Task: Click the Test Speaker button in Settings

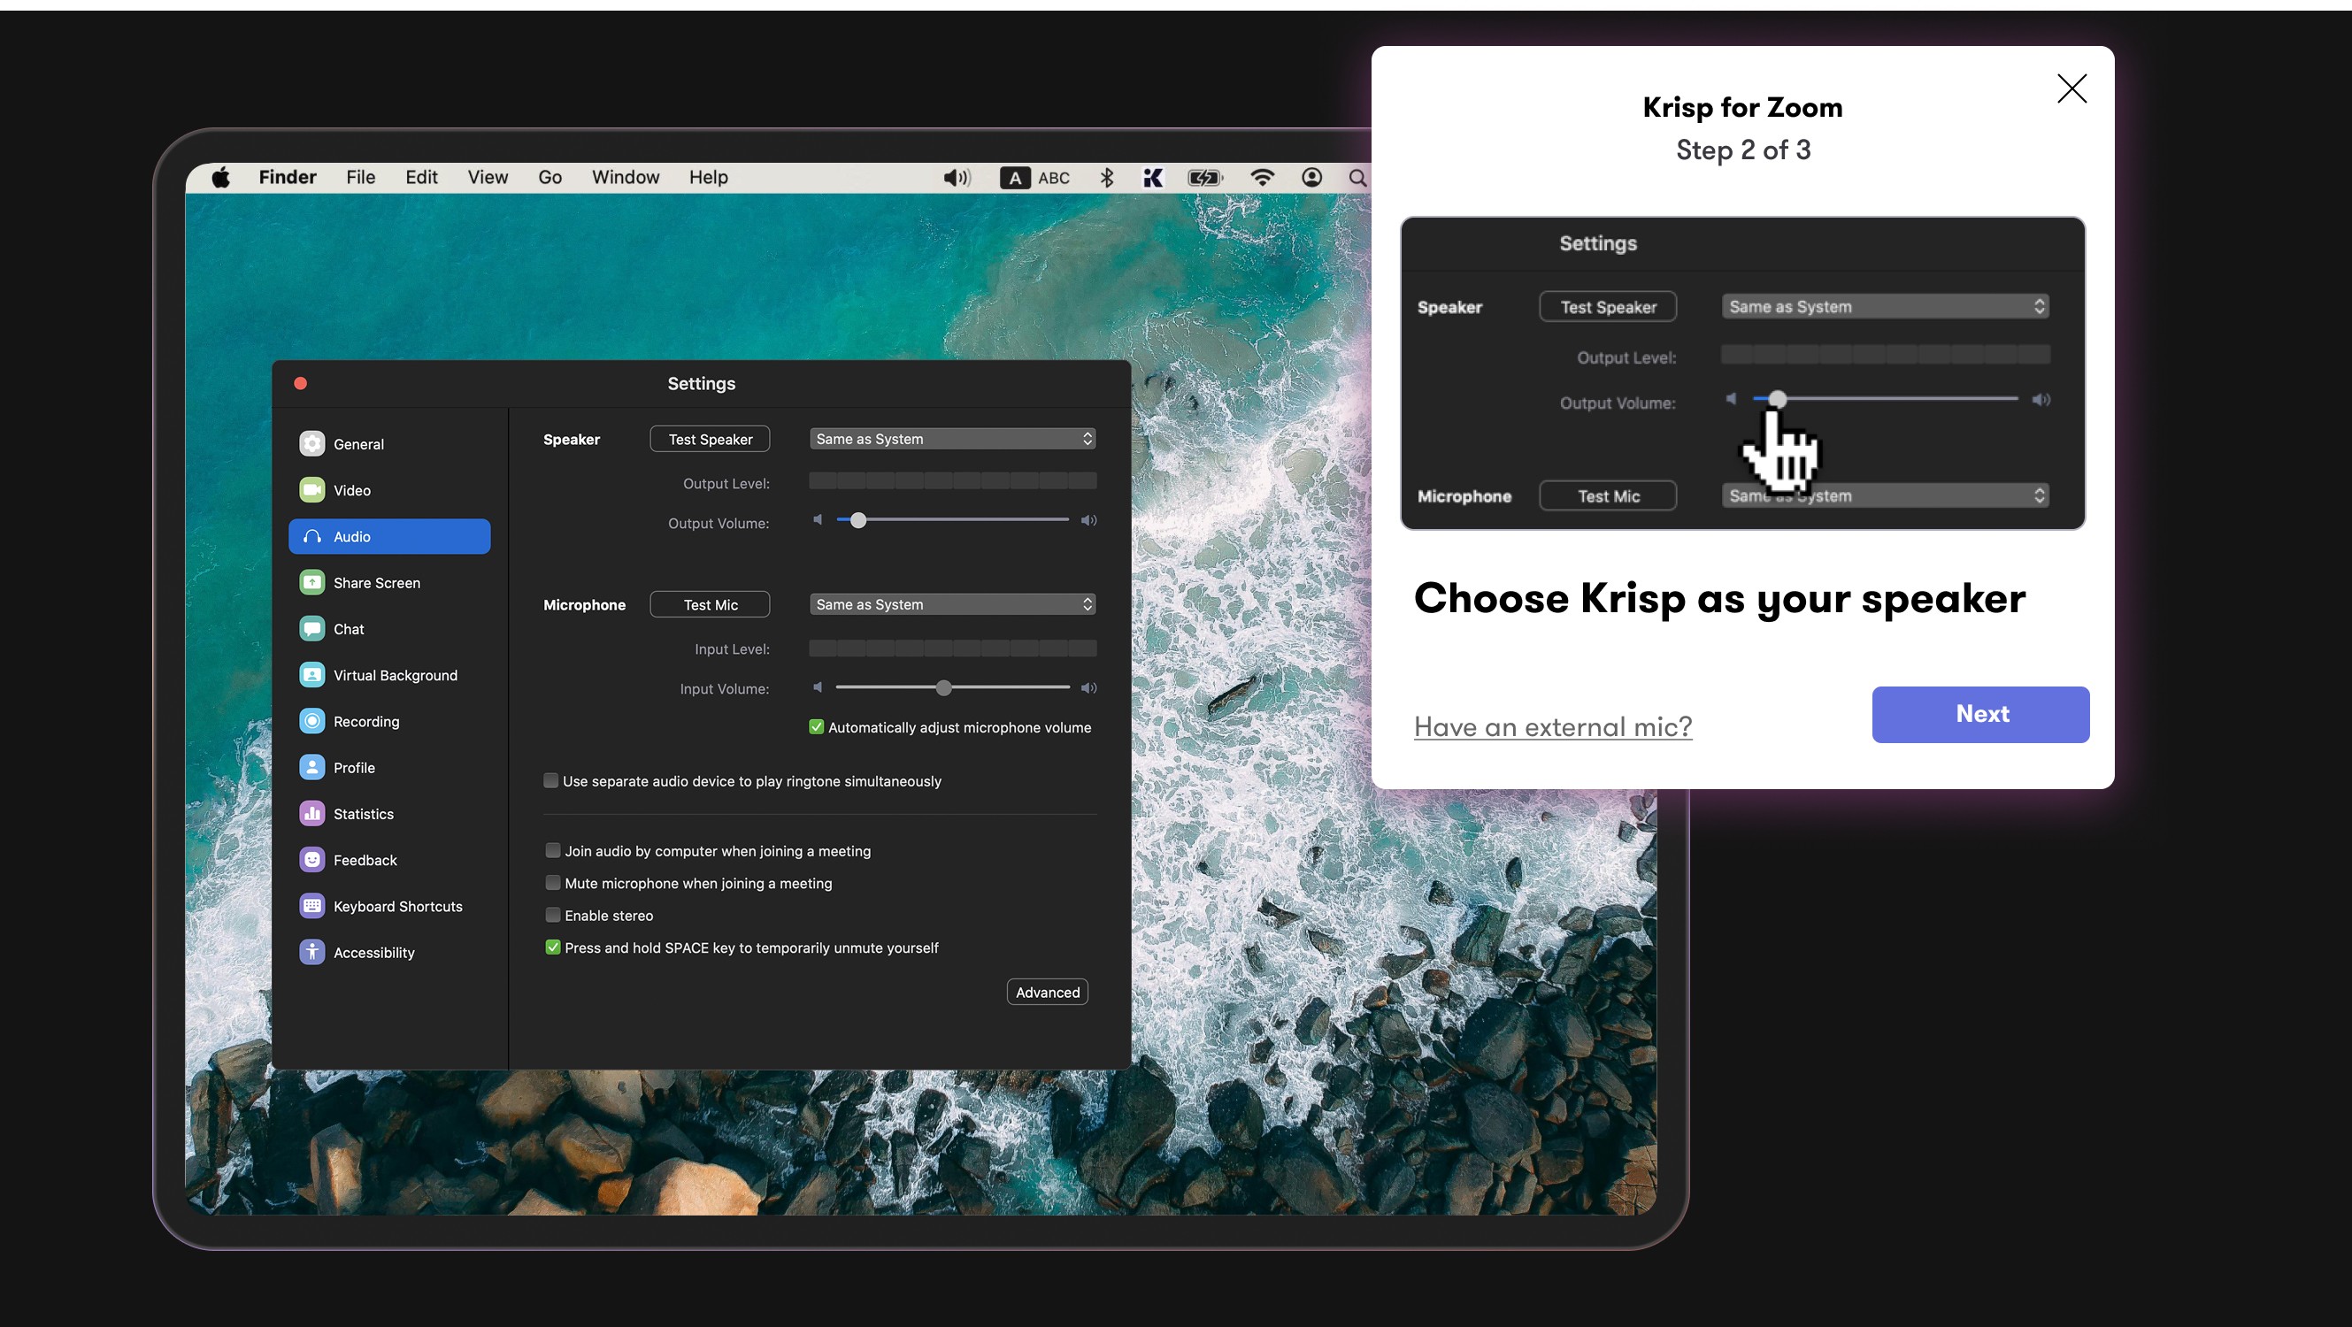Action: tap(710, 439)
